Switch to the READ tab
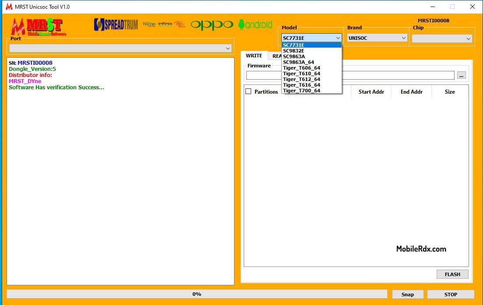Image resolution: width=483 pixels, height=305 pixels. [x=275, y=56]
